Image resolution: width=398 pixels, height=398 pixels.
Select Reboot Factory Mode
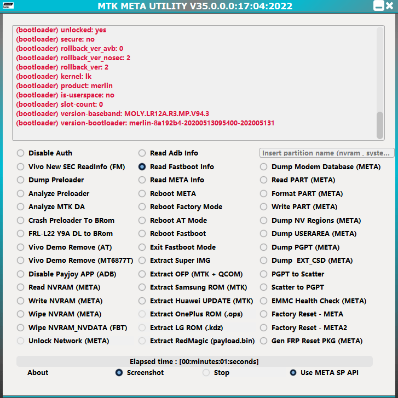142,207
